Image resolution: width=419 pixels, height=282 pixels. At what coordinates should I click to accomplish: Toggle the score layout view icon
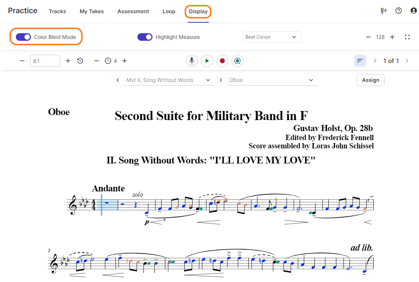[x=360, y=61]
